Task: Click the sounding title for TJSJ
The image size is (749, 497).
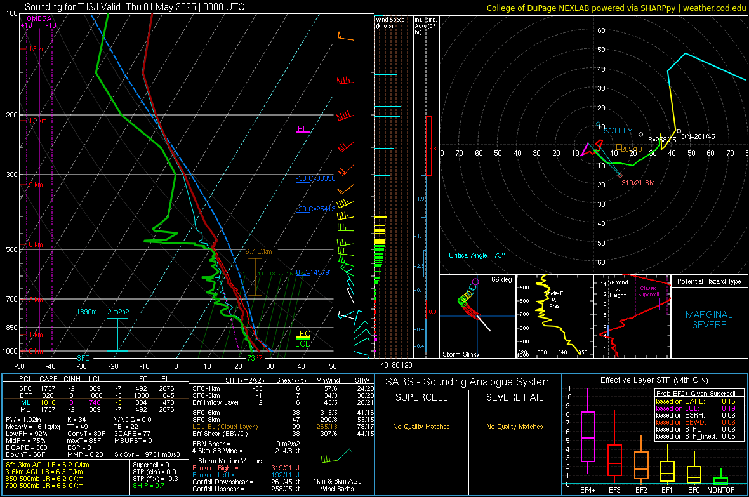Action: 134,7
